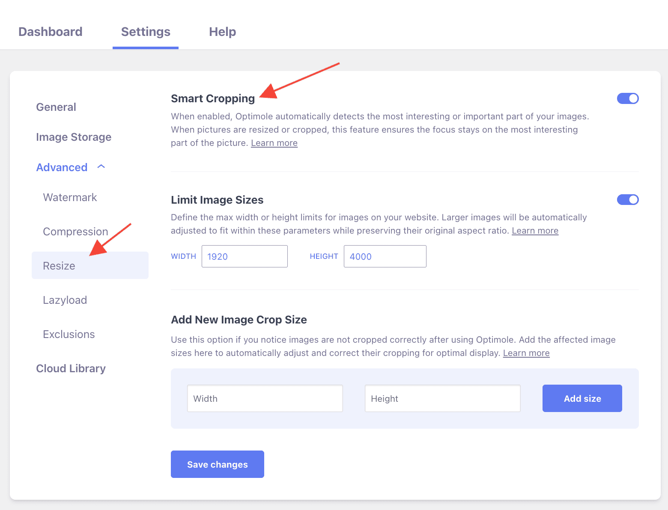668x510 pixels.
Task: Click the max WIDTH field showing 1920
Action: pyautogui.click(x=245, y=256)
